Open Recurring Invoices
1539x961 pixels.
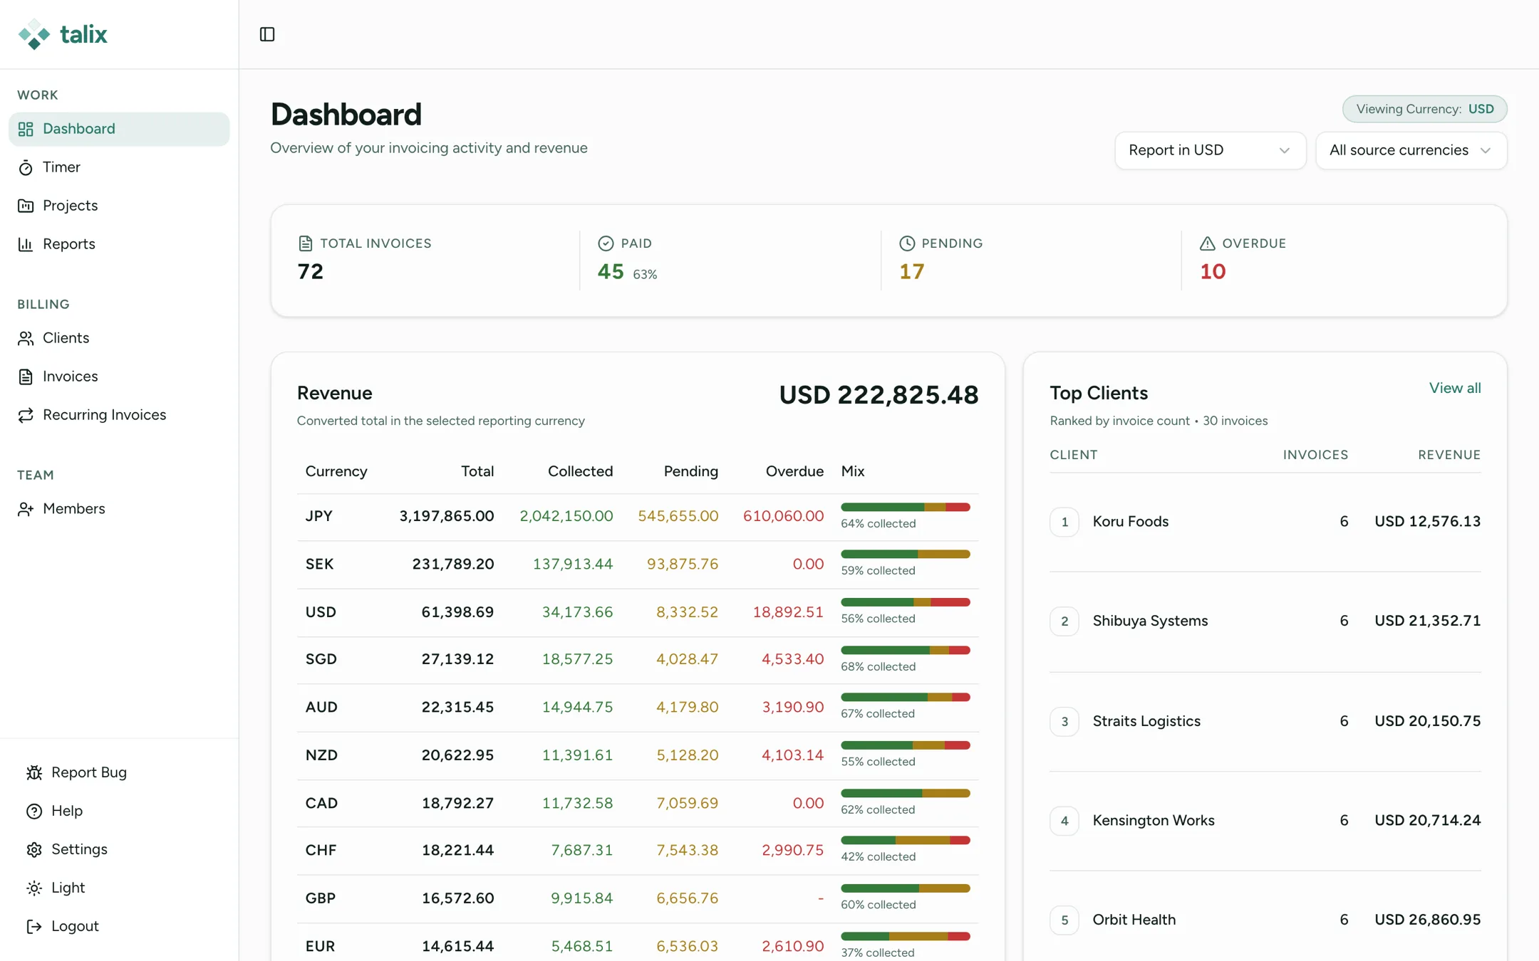(119, 415)
